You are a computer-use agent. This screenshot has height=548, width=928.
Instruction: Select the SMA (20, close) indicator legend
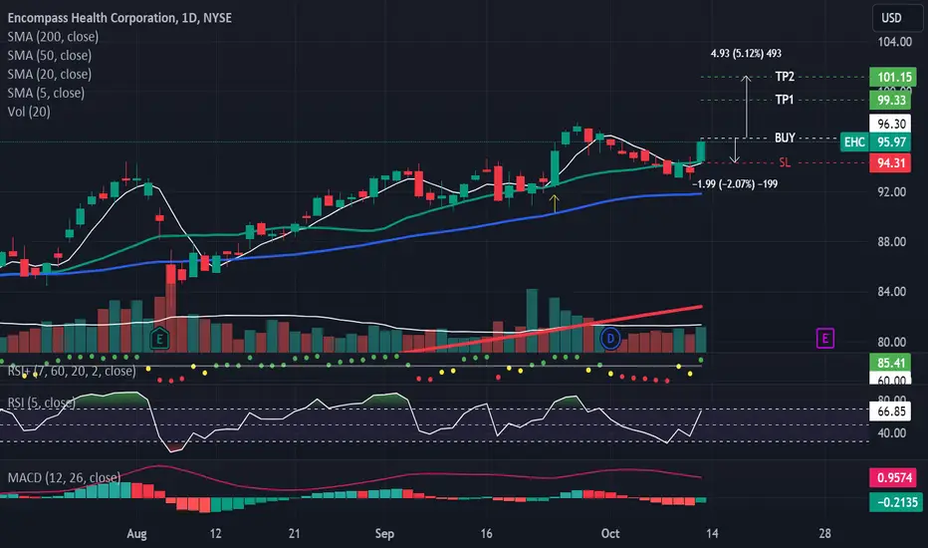49,75
